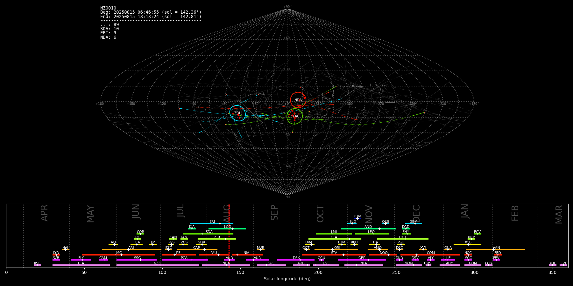Click the NTA shower label in timeline
Image resolution: width=573 pixels, height=286 pixels.
tap(364, 263)
